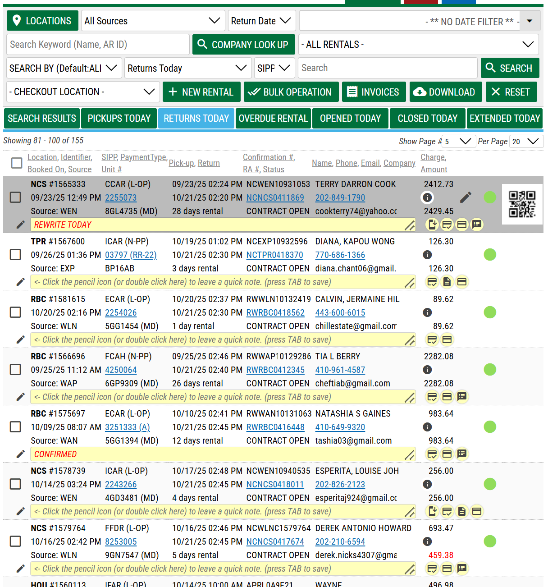Click the quick note pencil beside CONFIRMED note
Image resolution: width=557 pixels, height=587 pixels.
click(x=20, y=454)
